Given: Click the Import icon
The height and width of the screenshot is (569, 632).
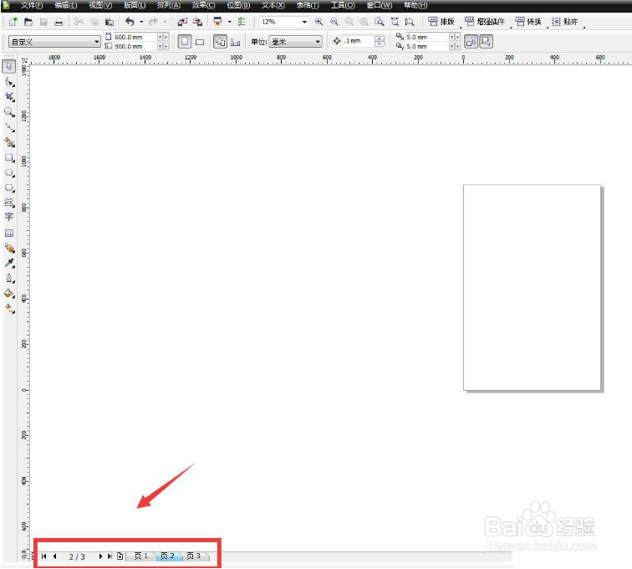Looking at the screenshot, I should 182,22.
